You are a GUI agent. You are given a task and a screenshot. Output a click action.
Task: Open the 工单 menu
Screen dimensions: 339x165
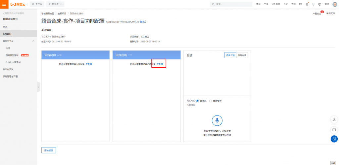266,4
